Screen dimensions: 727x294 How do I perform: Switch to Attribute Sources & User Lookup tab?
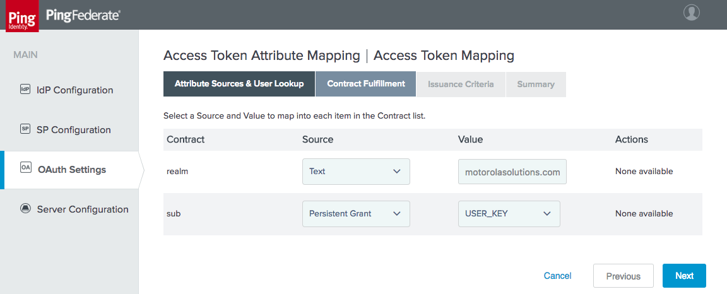tap(239, 84)
